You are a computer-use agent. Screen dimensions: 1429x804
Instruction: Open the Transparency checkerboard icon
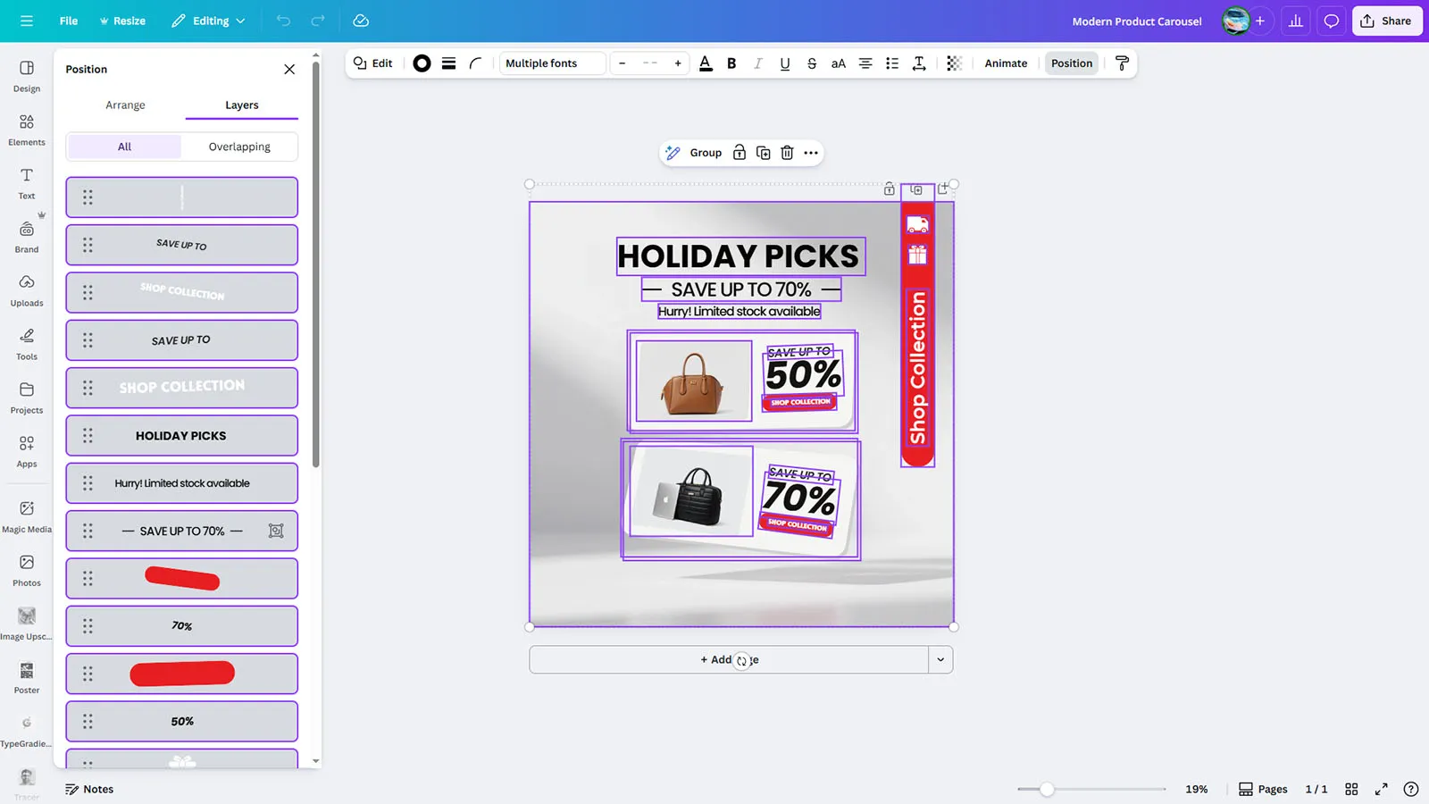click(x=954, y=63)
